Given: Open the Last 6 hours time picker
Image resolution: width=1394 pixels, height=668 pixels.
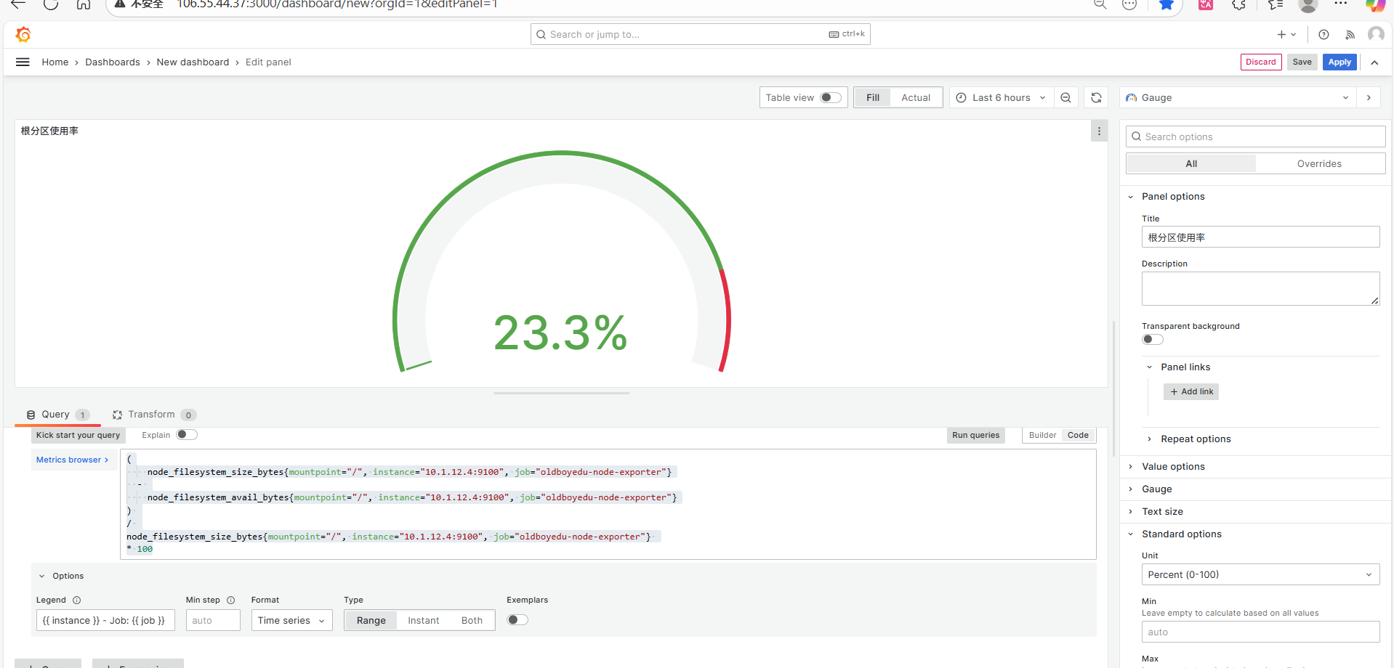Looking at the screenshot, I should coord(1000,98).
